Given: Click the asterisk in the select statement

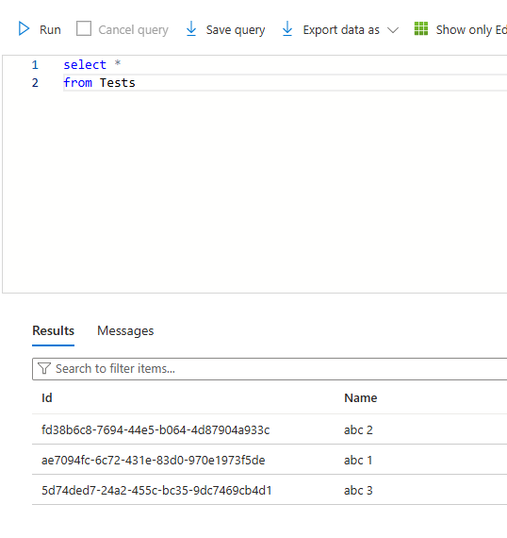Looking at the screenshot, I should (118, 63).
